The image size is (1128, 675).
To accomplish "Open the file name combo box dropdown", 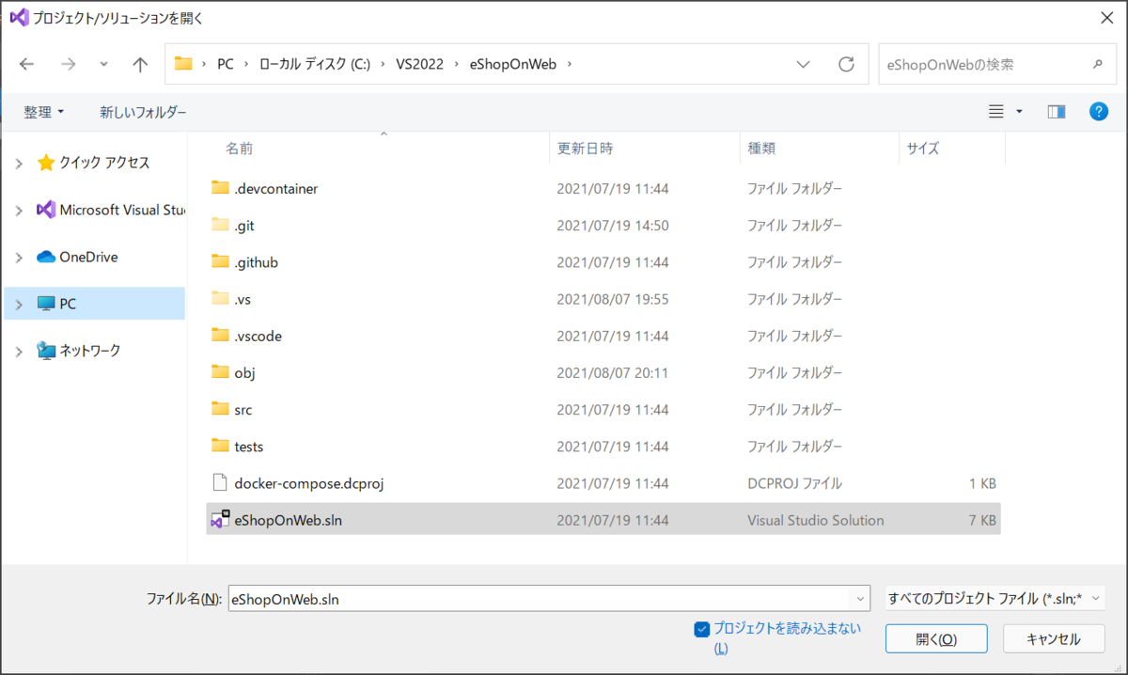I will tap(858, 598).
